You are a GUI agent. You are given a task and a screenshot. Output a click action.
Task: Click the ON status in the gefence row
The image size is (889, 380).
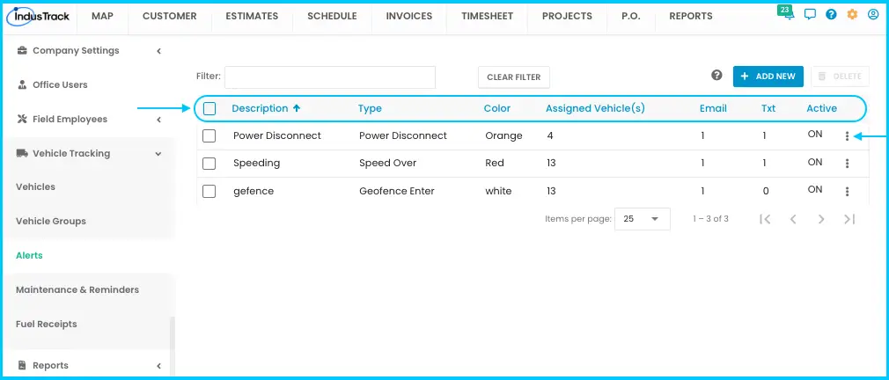pyautogui.click(x=815, y=190)
